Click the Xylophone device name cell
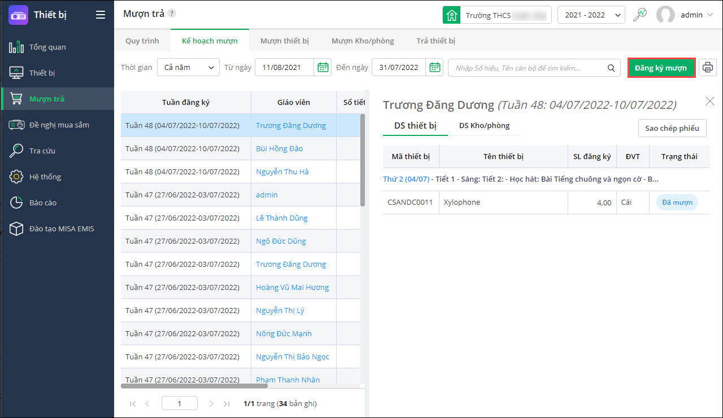723x418 pixels. [503, 203]
